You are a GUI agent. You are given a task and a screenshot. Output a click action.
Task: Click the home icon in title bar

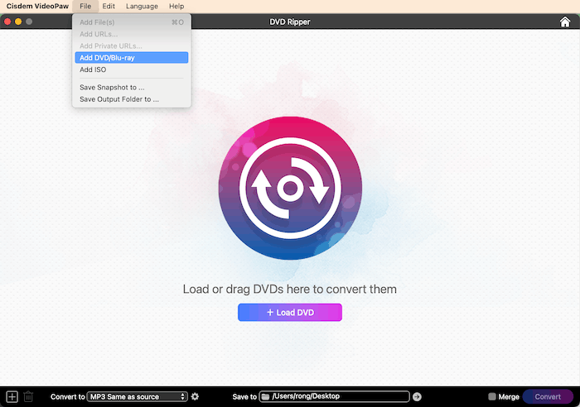click(x=565, y=22)
